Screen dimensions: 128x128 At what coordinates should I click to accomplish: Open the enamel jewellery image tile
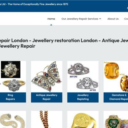(x=116, y=119)
